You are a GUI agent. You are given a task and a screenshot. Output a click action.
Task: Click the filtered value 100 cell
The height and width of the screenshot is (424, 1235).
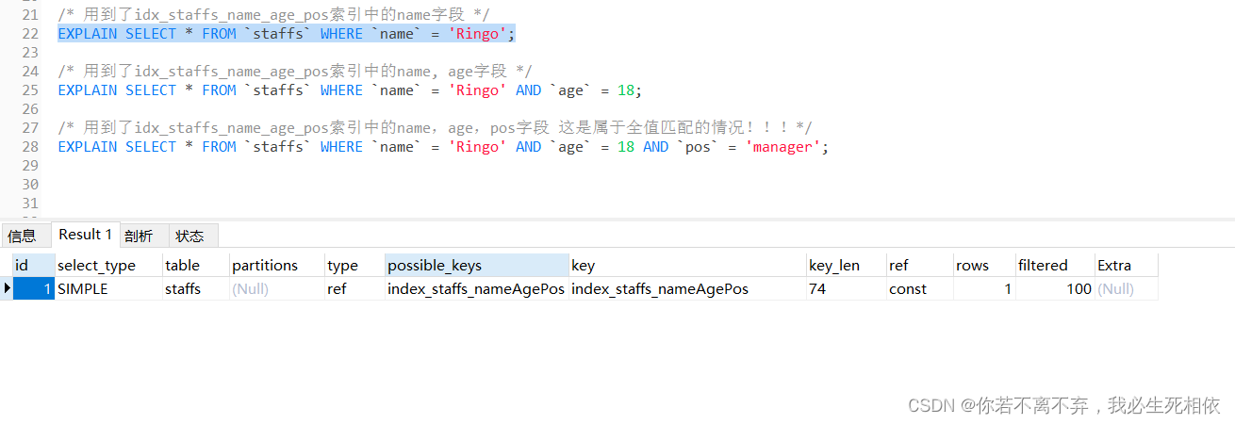[1054, 289]
